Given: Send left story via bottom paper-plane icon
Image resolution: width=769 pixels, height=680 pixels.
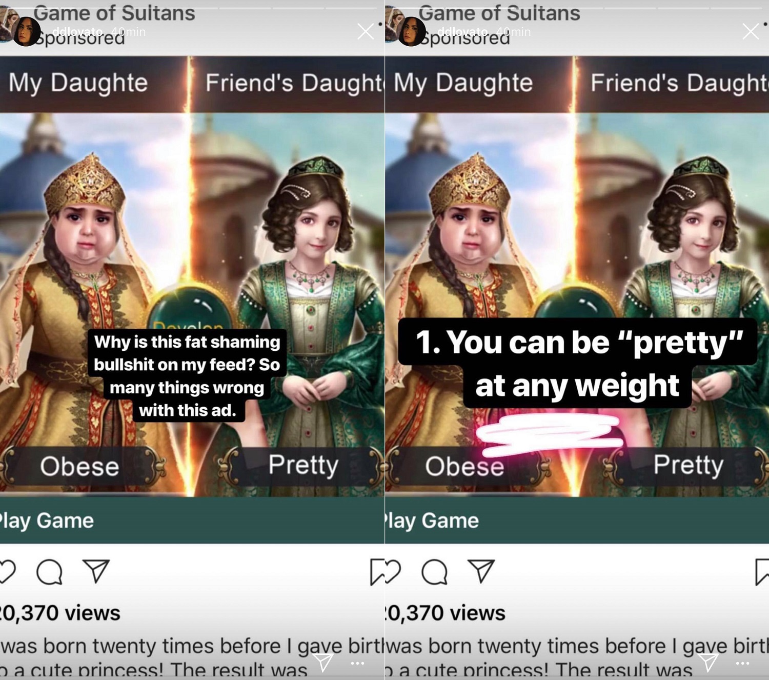Looking at the screenshot, I should (323, 662).
